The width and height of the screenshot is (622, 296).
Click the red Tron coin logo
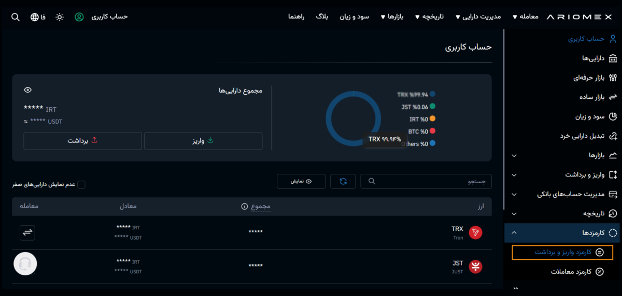pyautogui.click(x=475, y=233)
